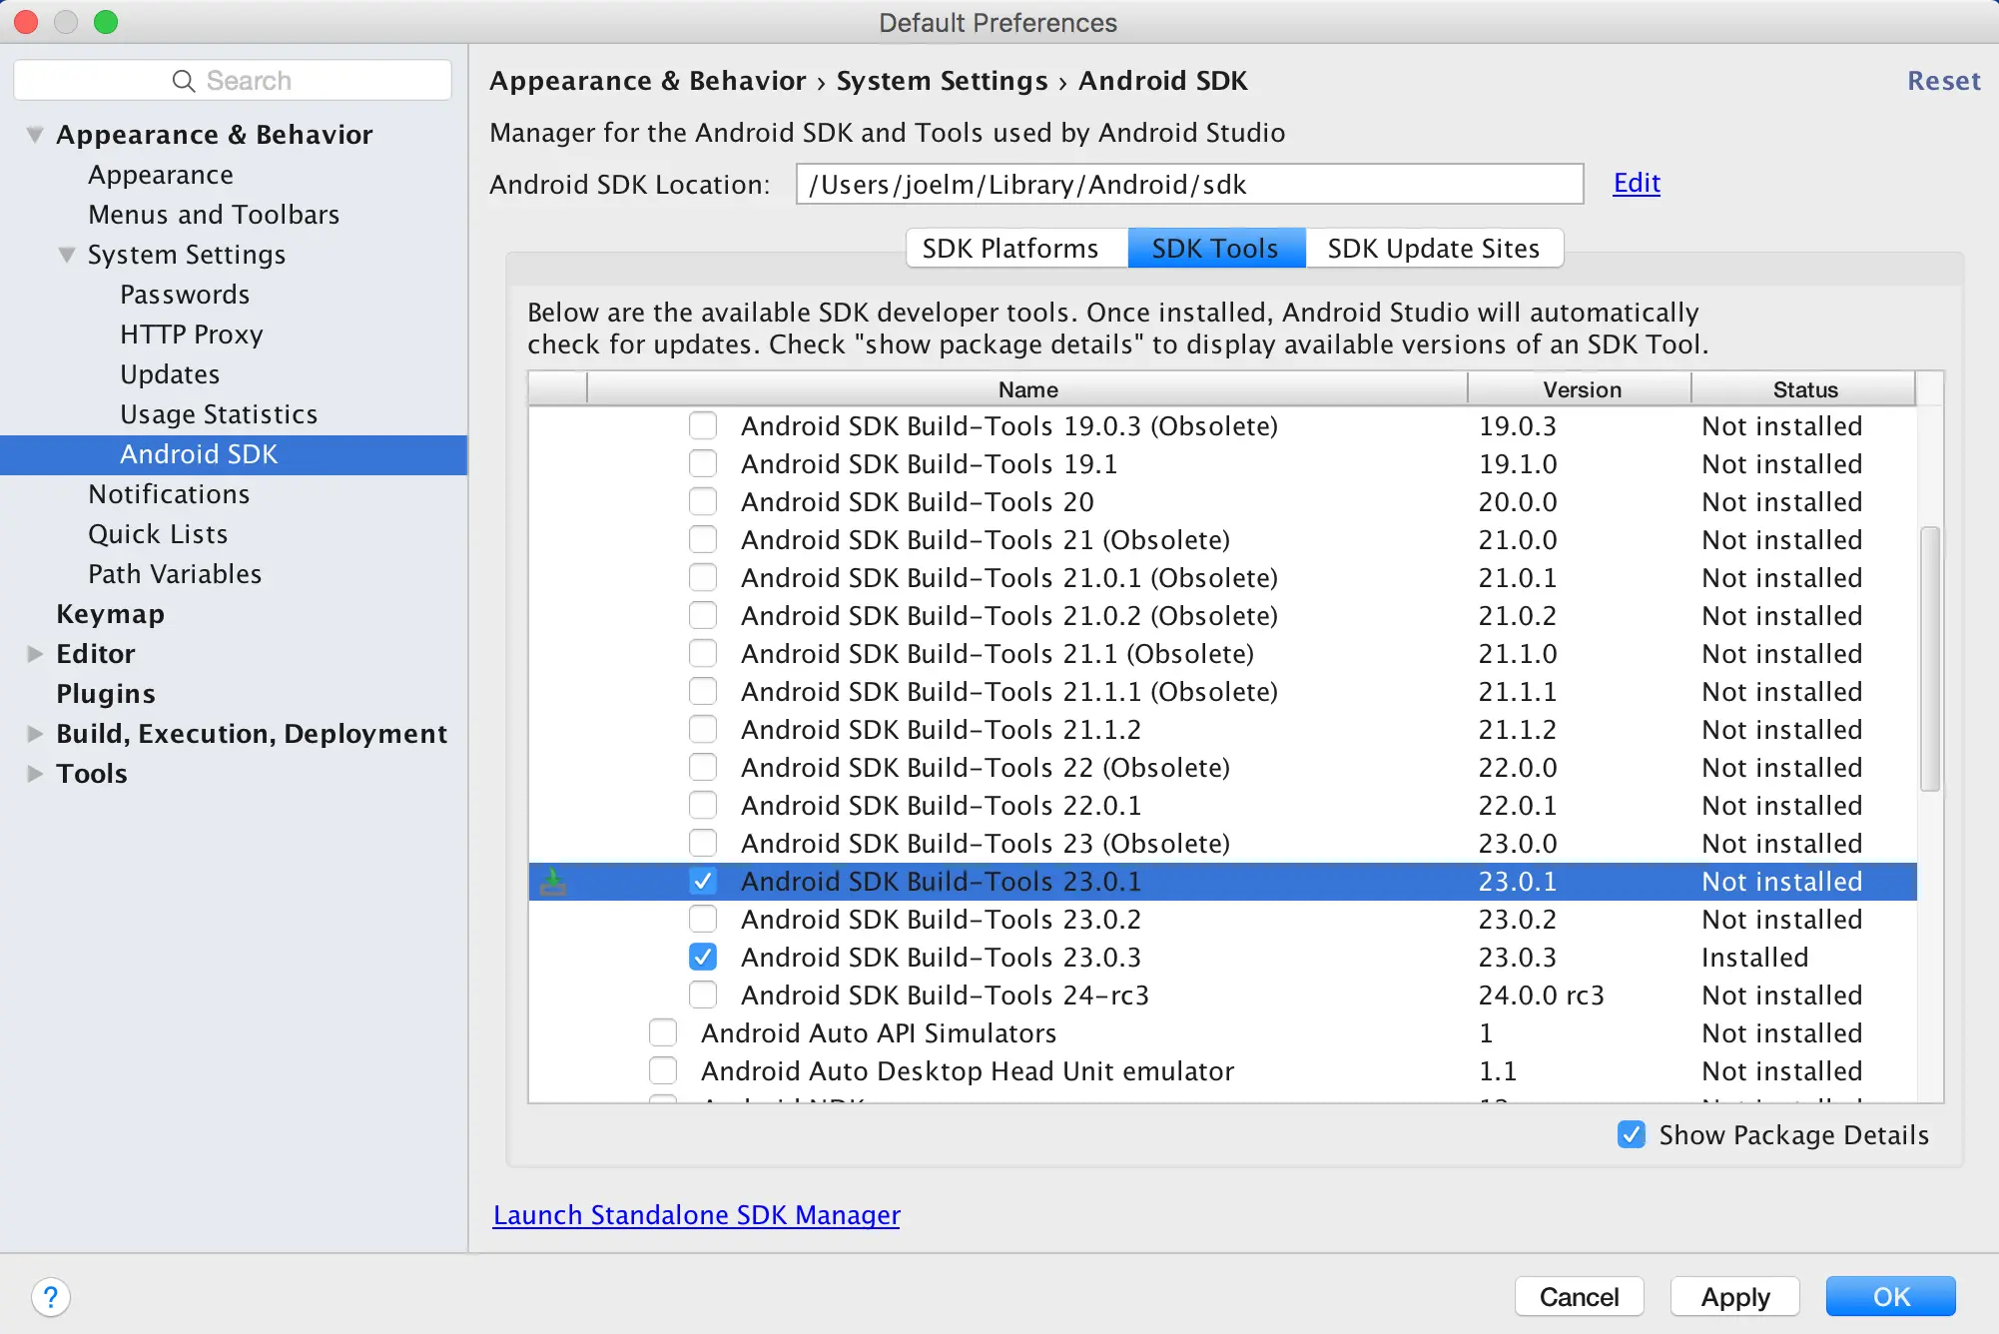Click the Edit SDK location link
The height and width of the screenshot is (1334, 1999).
tap(1636, 183)
